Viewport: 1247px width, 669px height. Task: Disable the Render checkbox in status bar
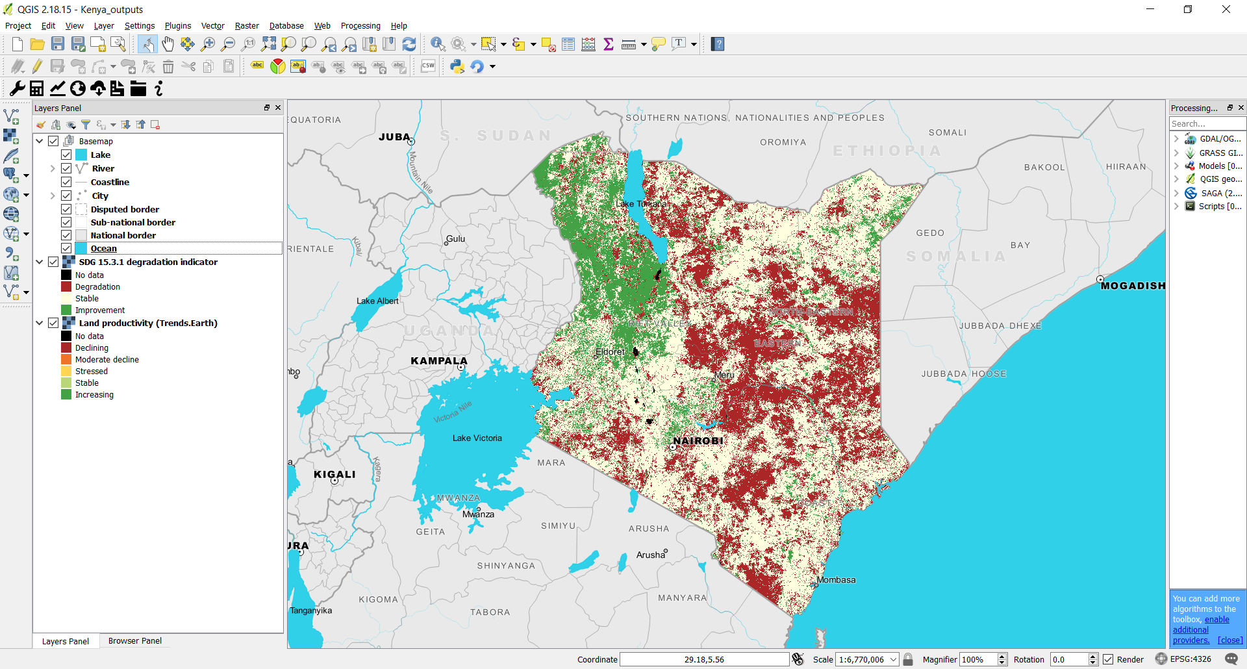pos(1108,659)
